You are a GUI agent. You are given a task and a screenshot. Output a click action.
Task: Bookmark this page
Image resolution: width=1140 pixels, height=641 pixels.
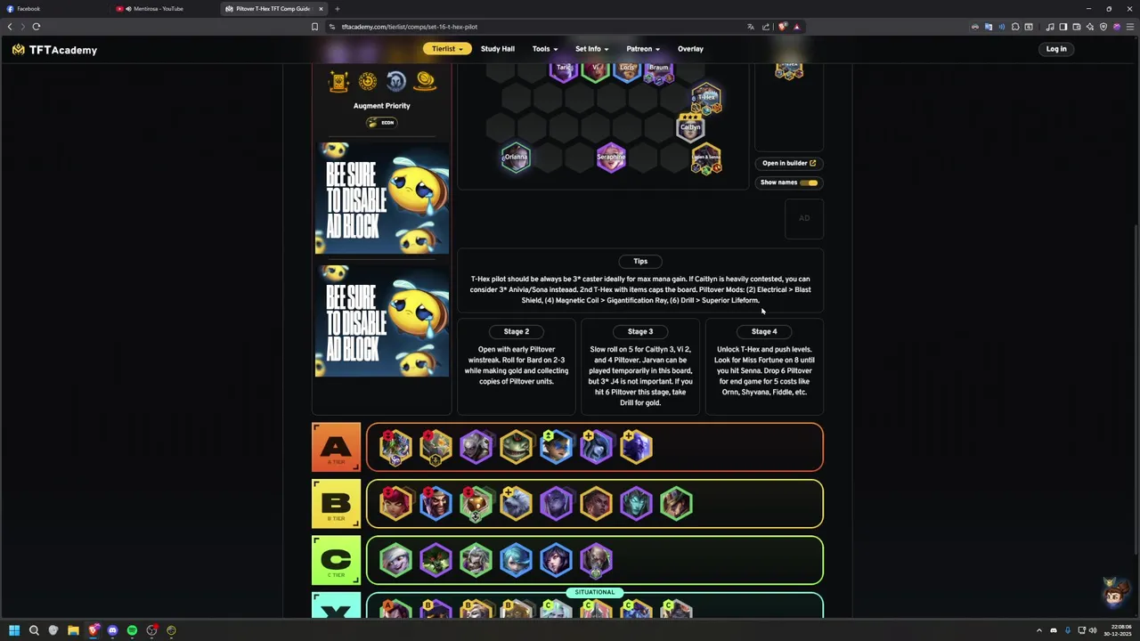tap(314, 27)
